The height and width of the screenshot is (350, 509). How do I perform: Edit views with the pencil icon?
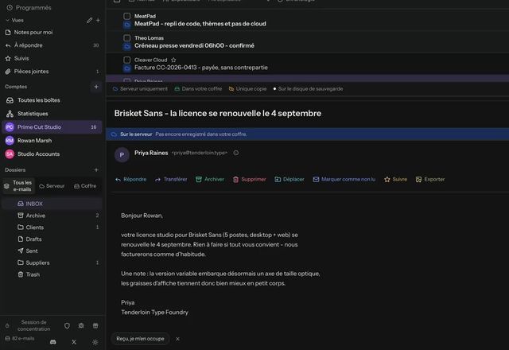(89, 20)
